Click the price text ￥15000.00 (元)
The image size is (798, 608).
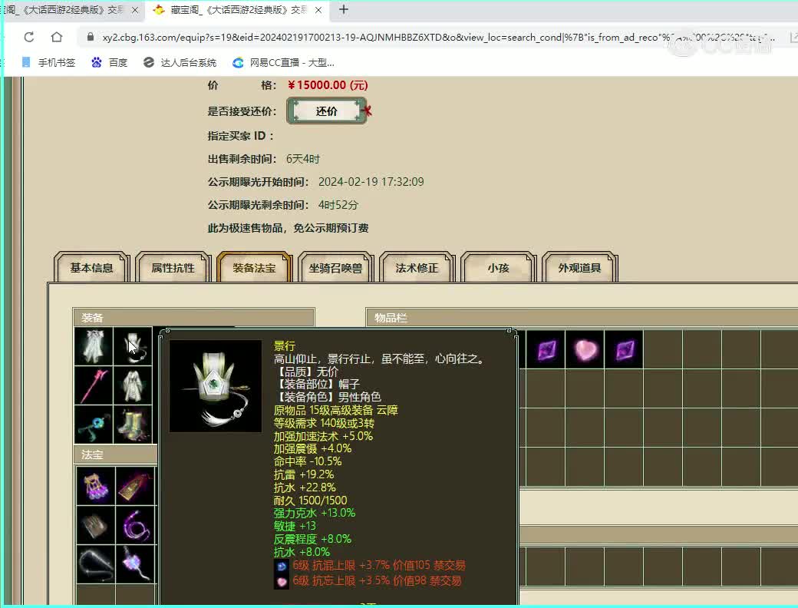tap(327, 85)
